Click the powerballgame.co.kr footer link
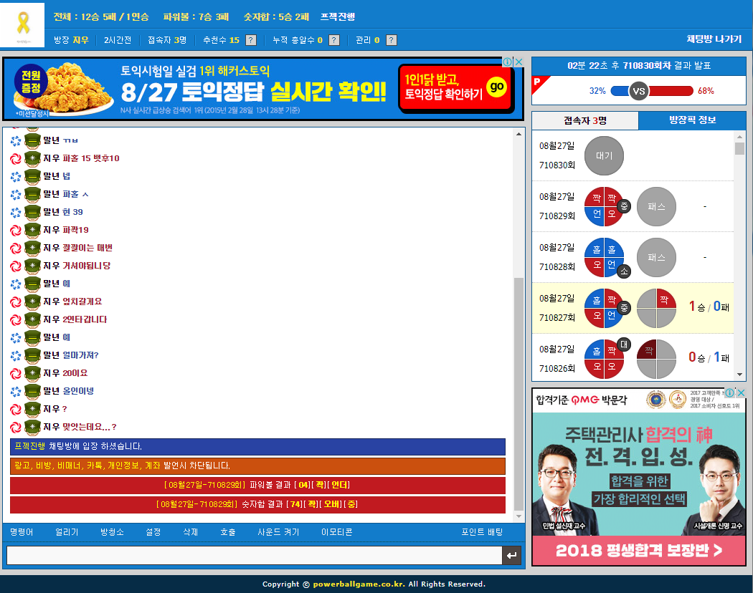The image size is (753, 593). click(359, 584)
